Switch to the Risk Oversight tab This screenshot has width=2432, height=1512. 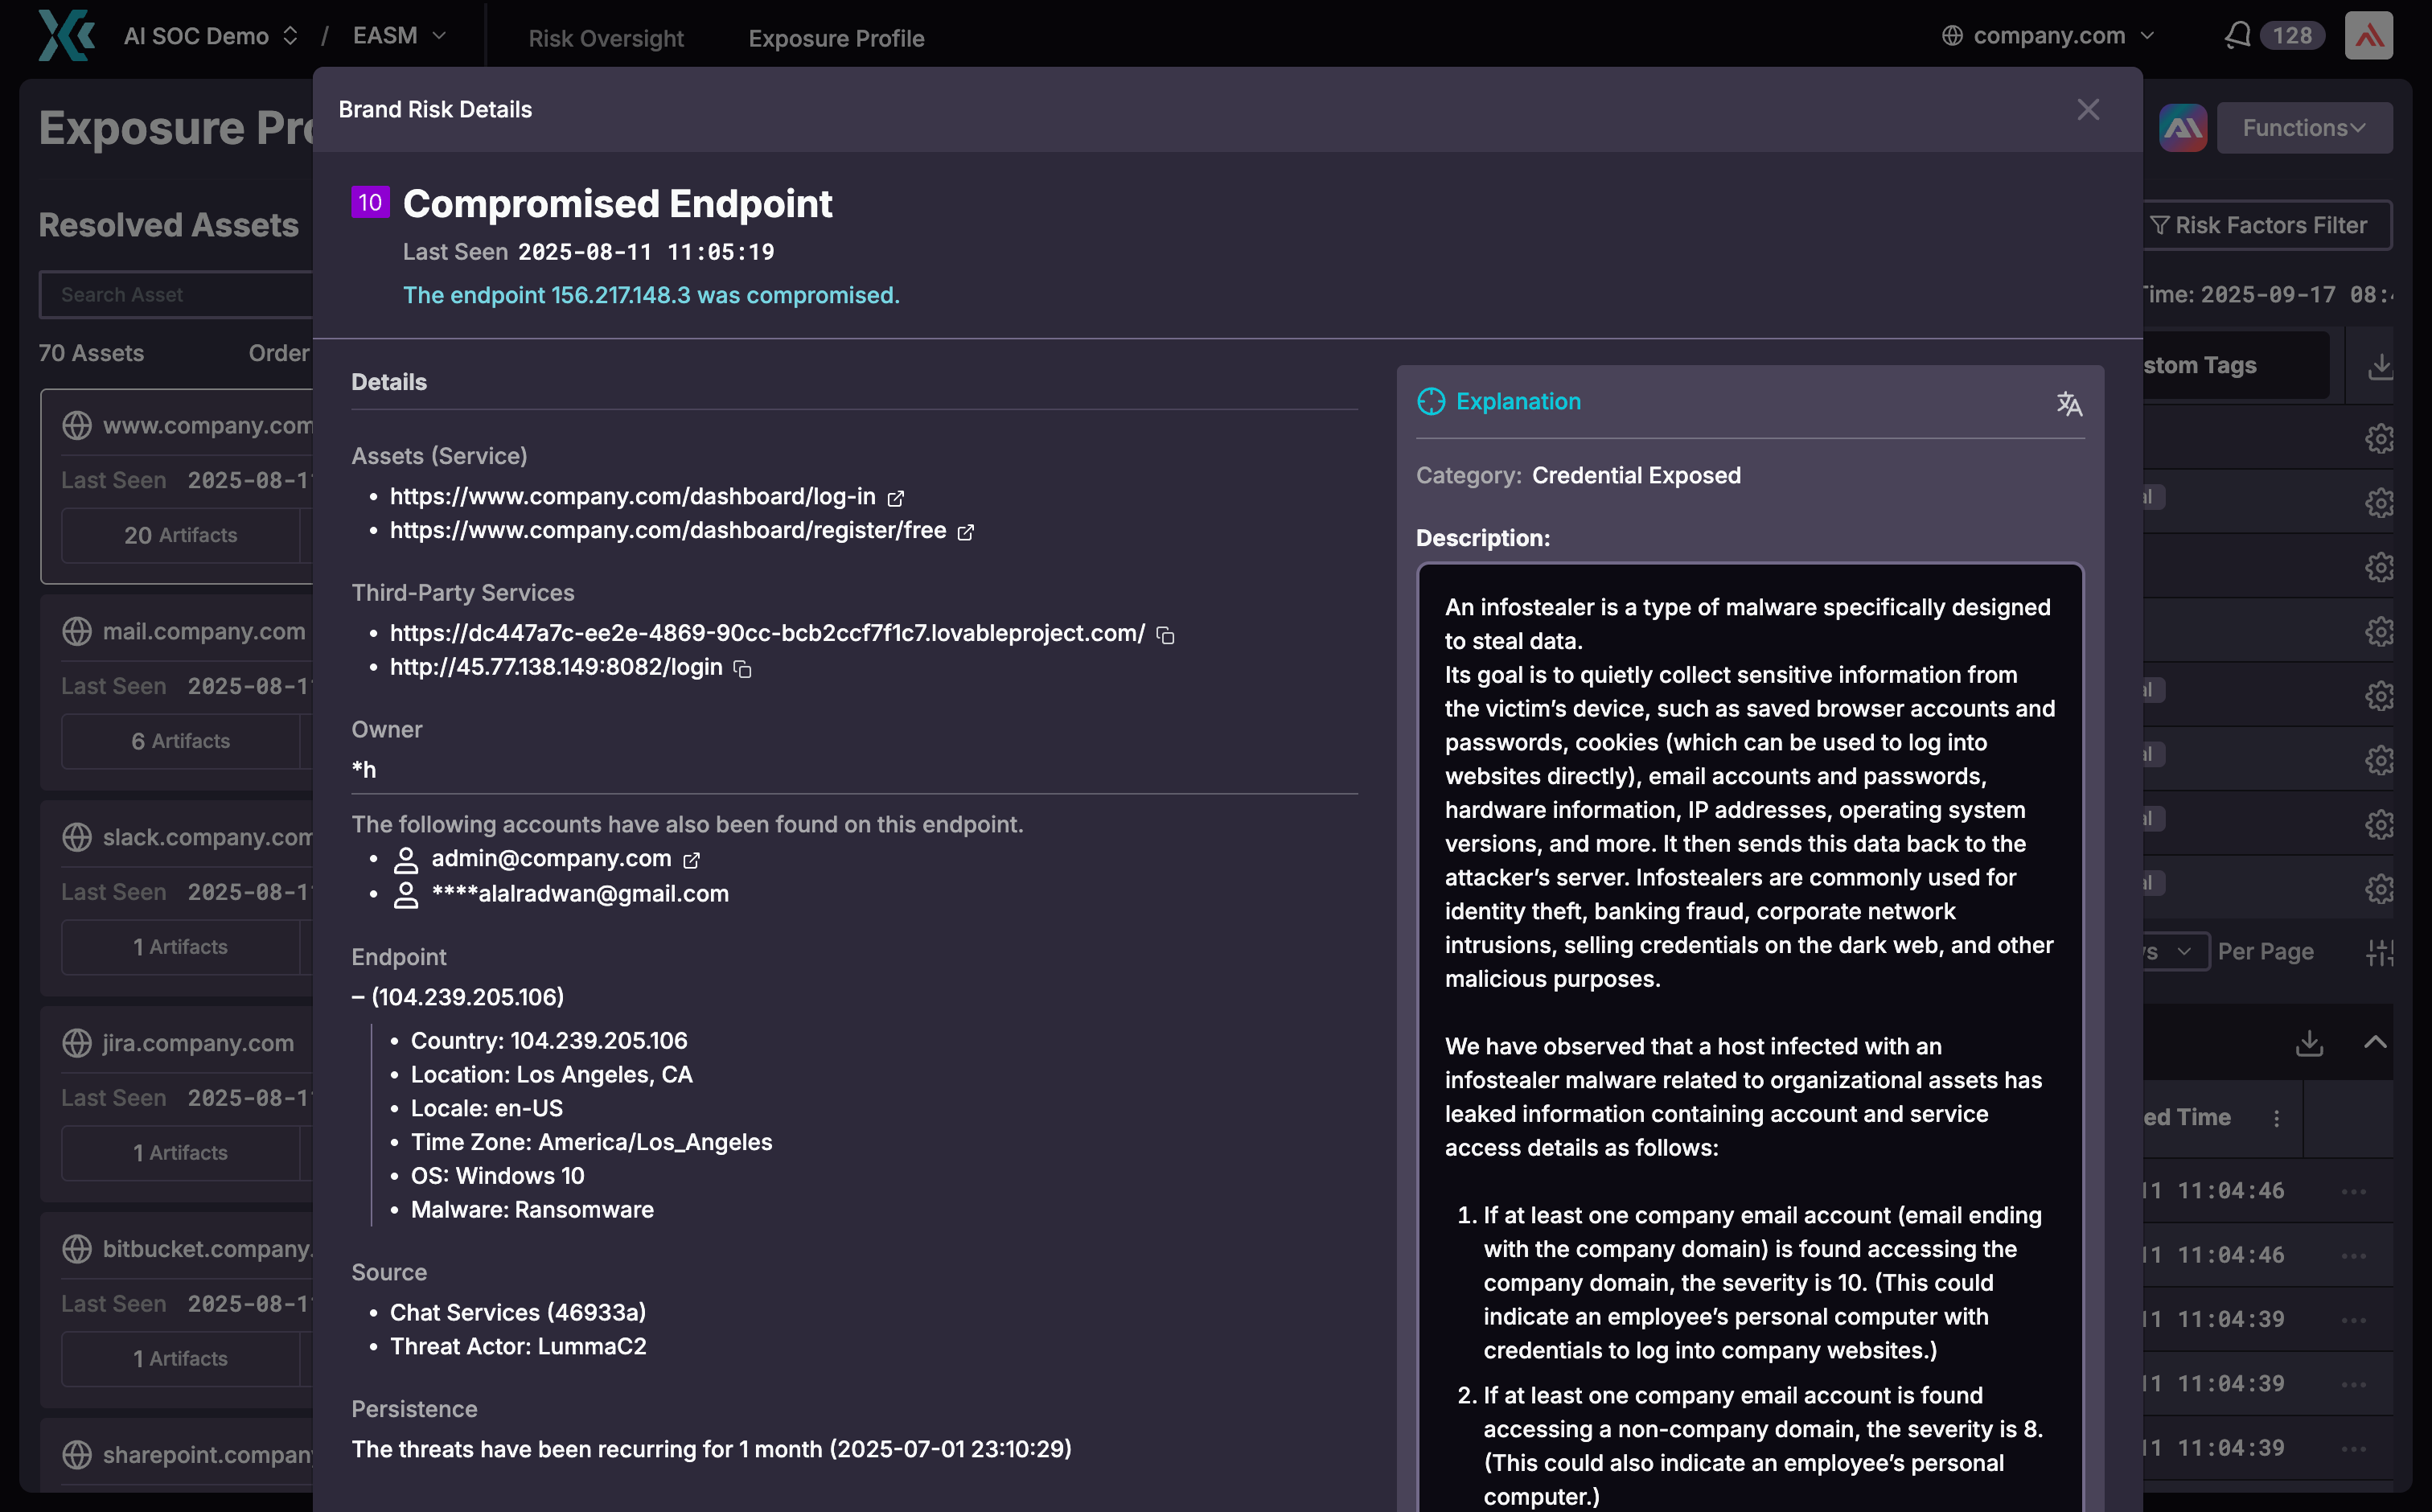605,38
